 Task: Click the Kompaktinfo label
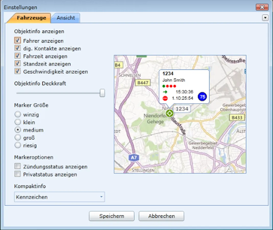(x=30, y=186)
